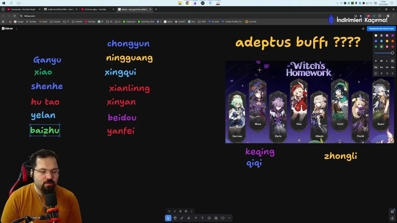The width and height of the screenshot is (397, 223).
Task: Redo the undone action
Action: pyautogui.click(x=175, y=211)
